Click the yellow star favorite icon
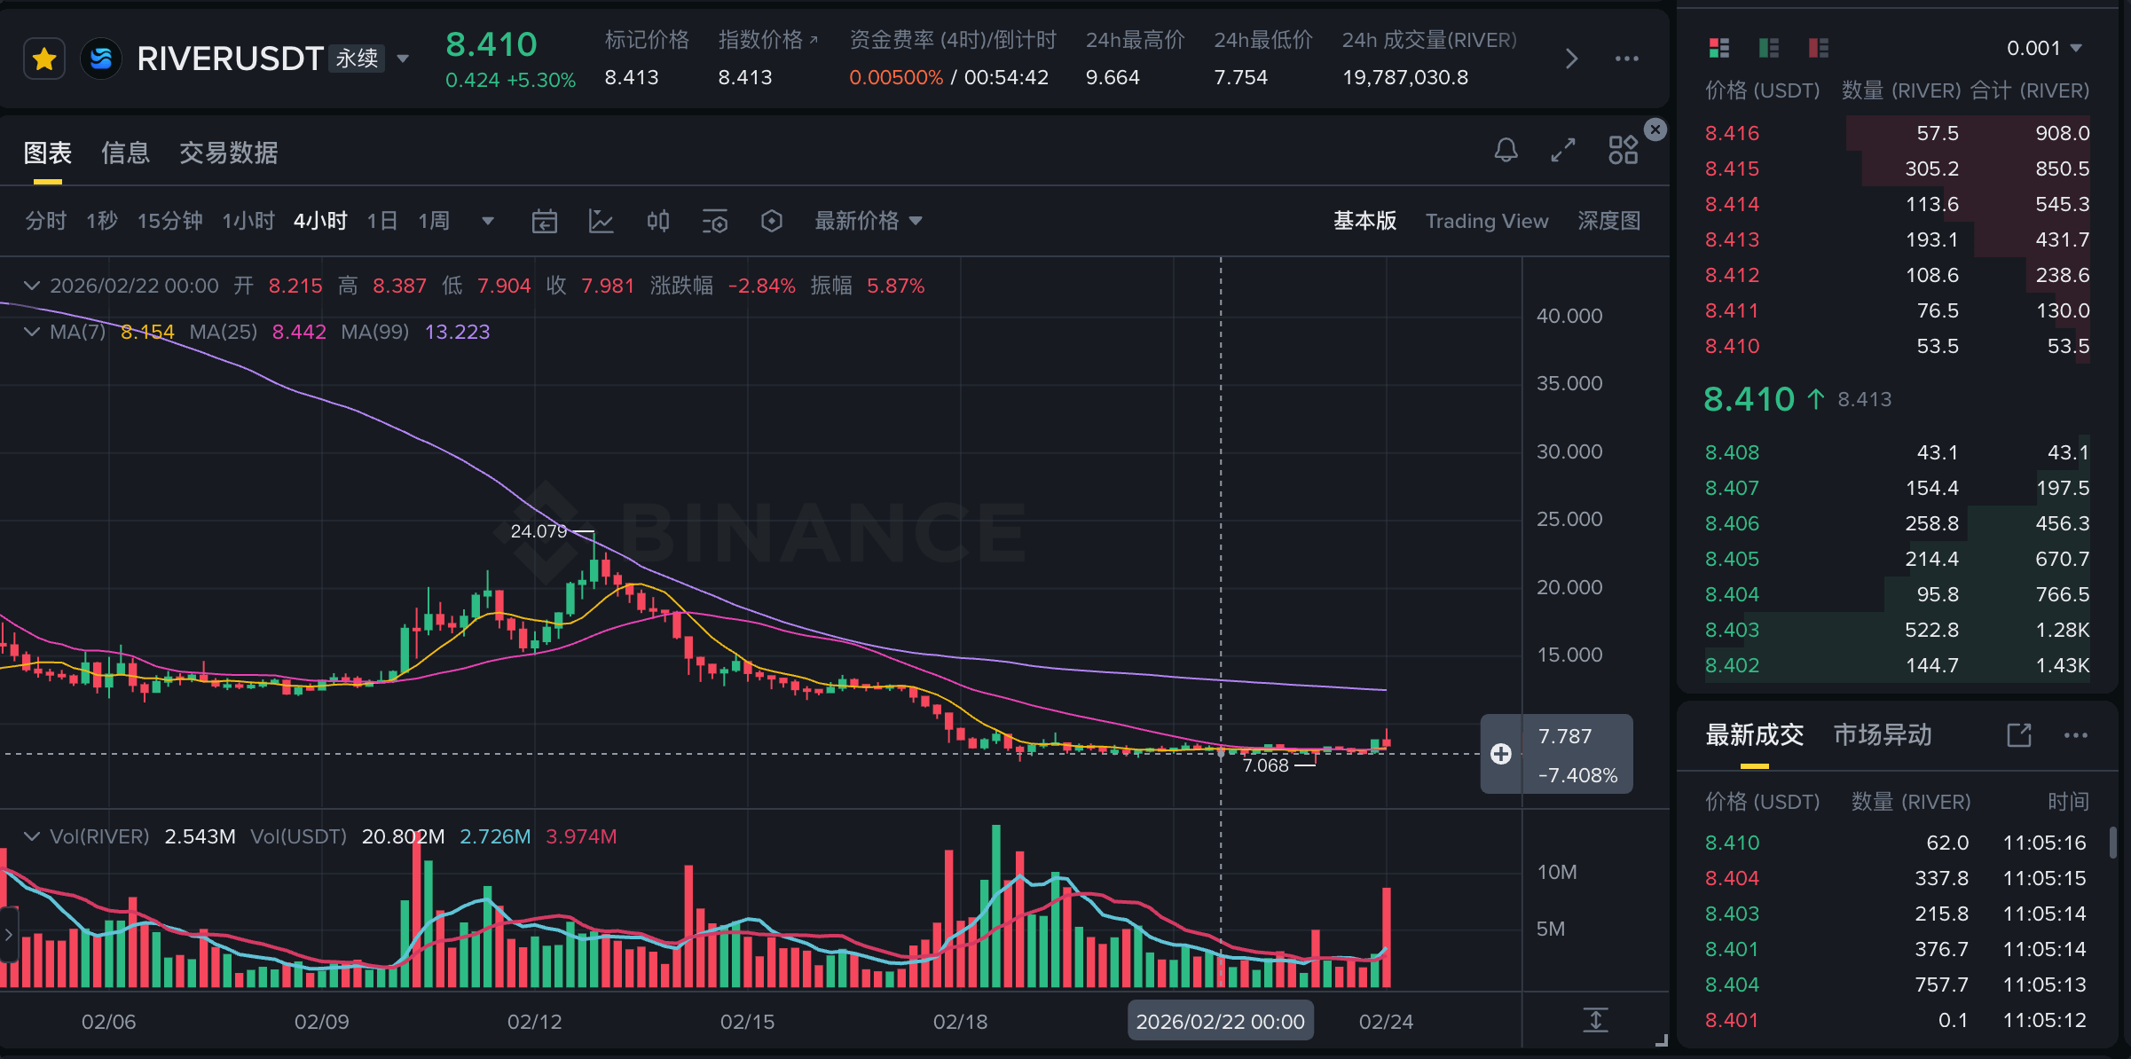This screenshot has width=2131, height=1059. (x=44, y=59)
